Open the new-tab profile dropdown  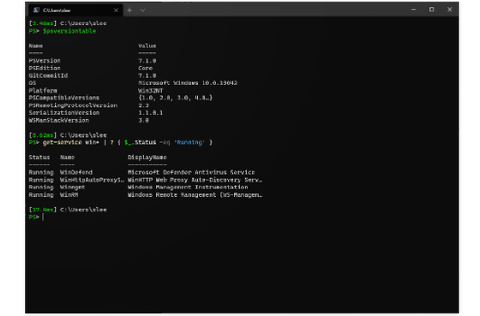click(143, 10)
